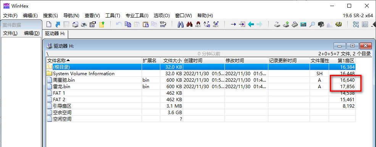The width and height of the screenshot is (376, 147).
Task: Open the Properties checklist icon
Action: click(93, 24)
